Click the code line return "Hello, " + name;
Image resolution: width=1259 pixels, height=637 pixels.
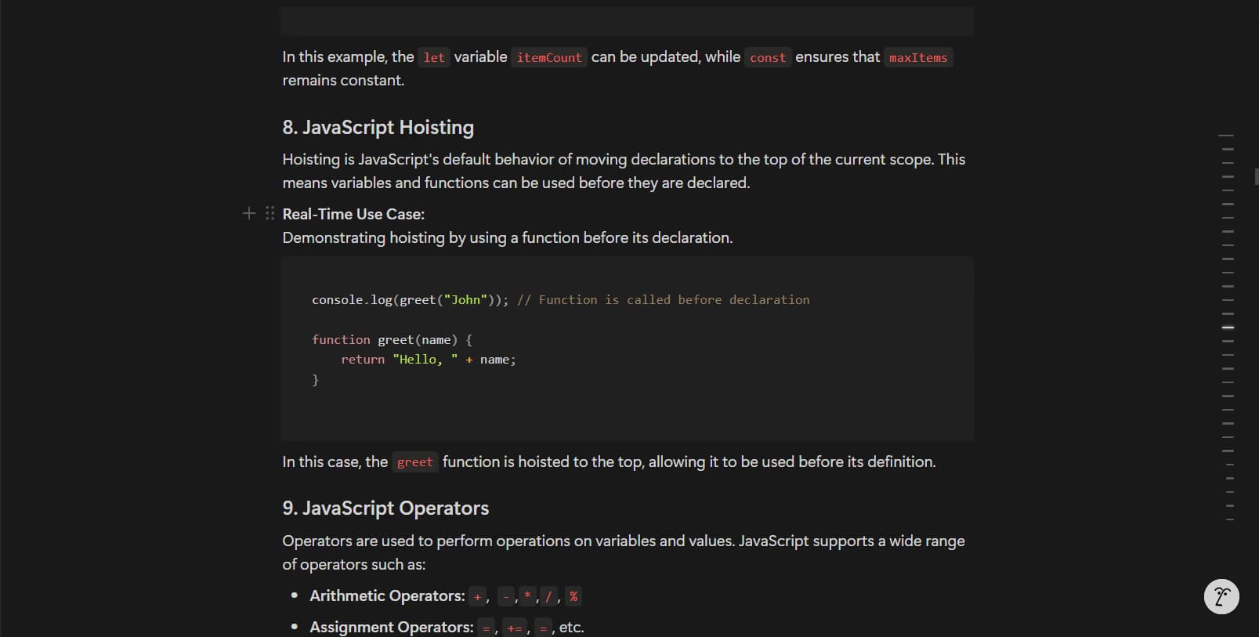pyautogui.click(x=429, y=359)
